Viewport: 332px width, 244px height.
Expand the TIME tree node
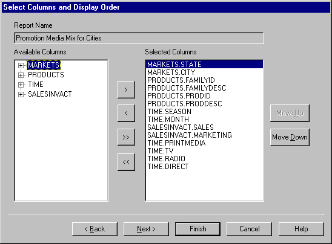tap(21, 85)
